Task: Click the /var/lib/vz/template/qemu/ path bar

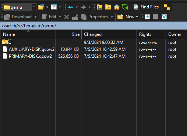Action: pyautogui.click(x=93, y=26)
